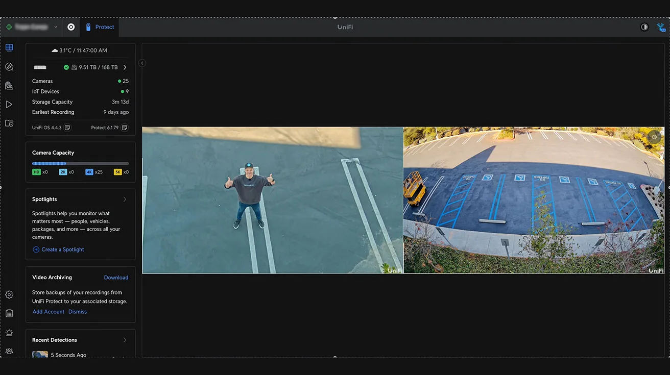View UniFi OS 4.4.3 release notes
This screenshot has height=375, width=670.
coord(67,128)
